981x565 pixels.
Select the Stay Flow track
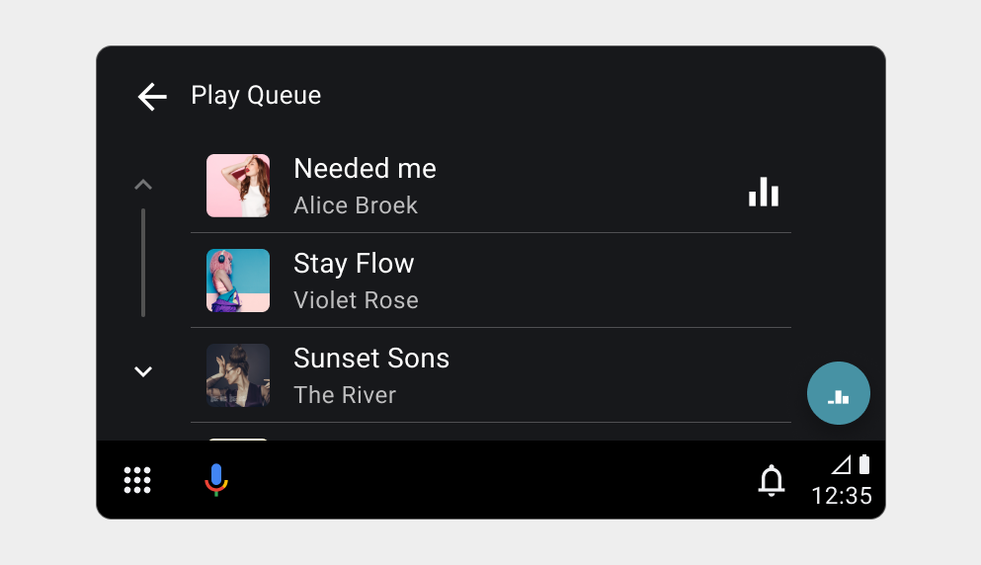coord(354,264)
